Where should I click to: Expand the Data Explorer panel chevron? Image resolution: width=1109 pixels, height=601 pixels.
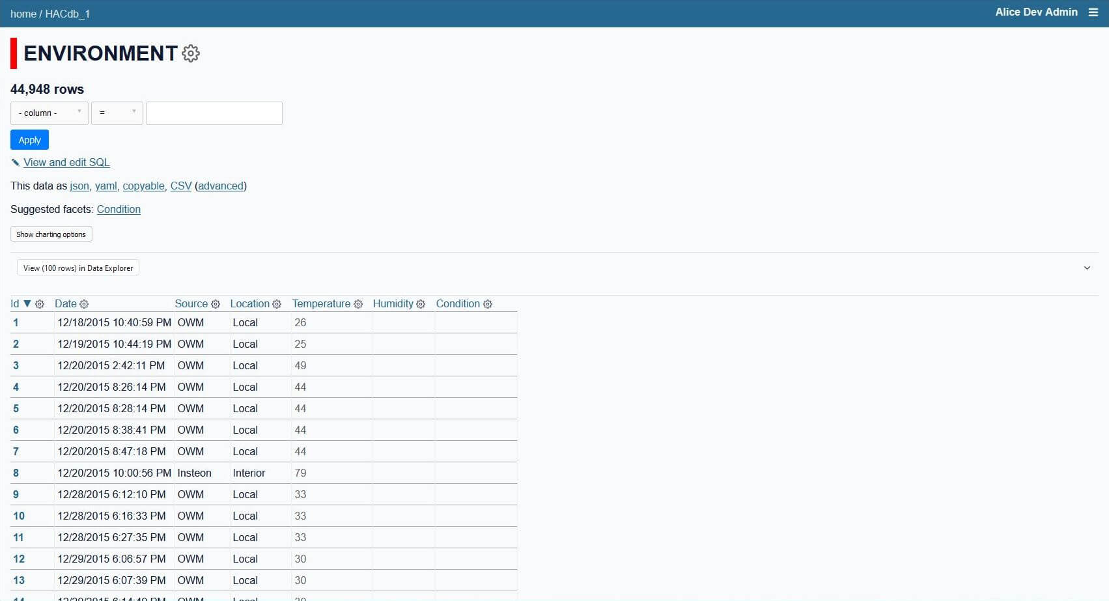(1087, 268)
